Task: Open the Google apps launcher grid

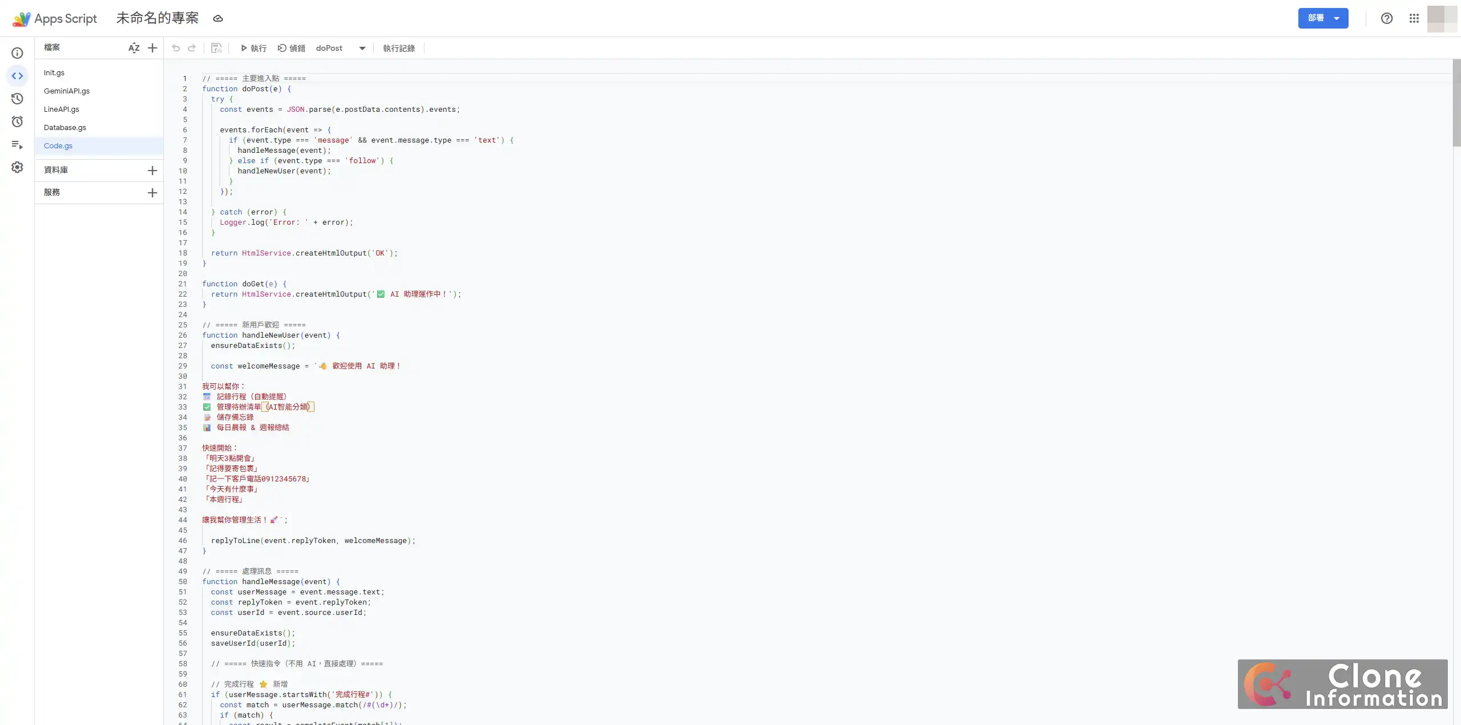Action: [1414, 18]
